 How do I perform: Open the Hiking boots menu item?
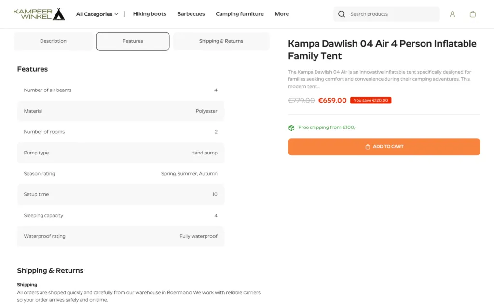click(x=150, y=14)
